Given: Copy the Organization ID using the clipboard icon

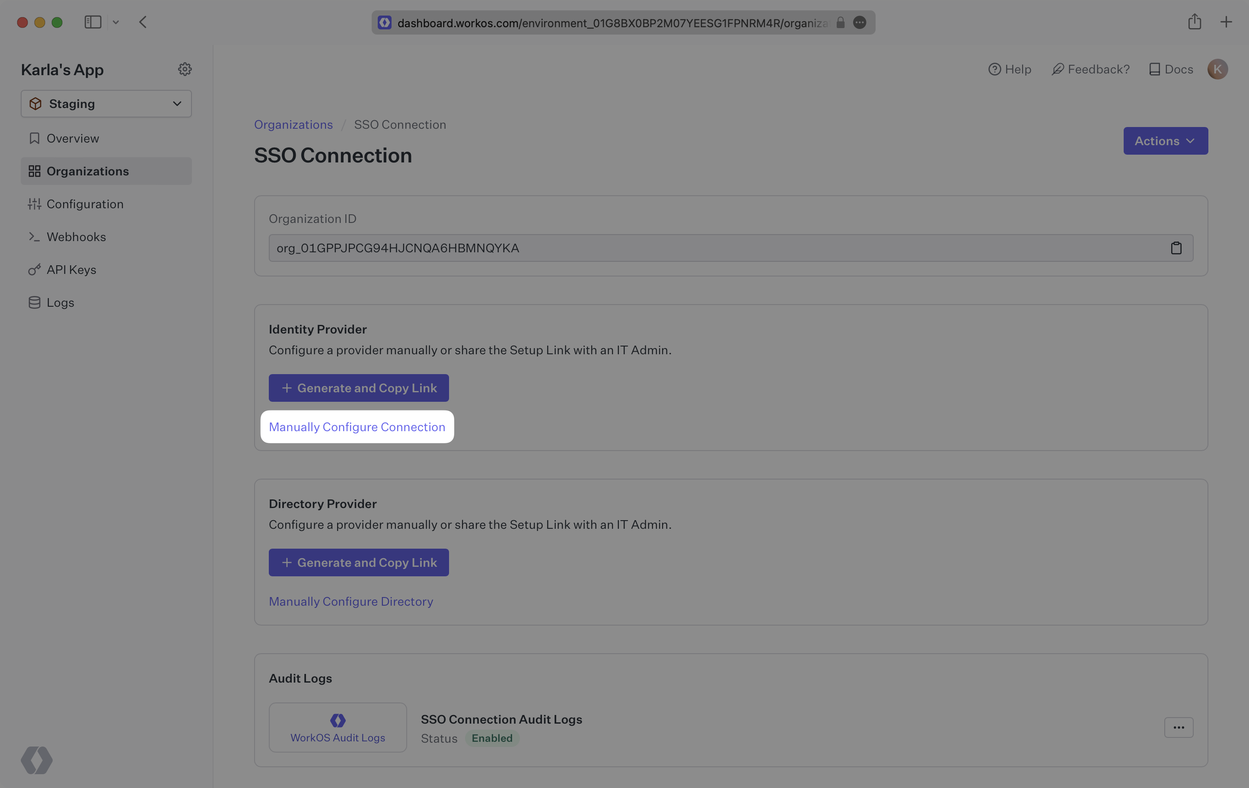Looking at the screenshot, I should click(x=1176, y=248).
